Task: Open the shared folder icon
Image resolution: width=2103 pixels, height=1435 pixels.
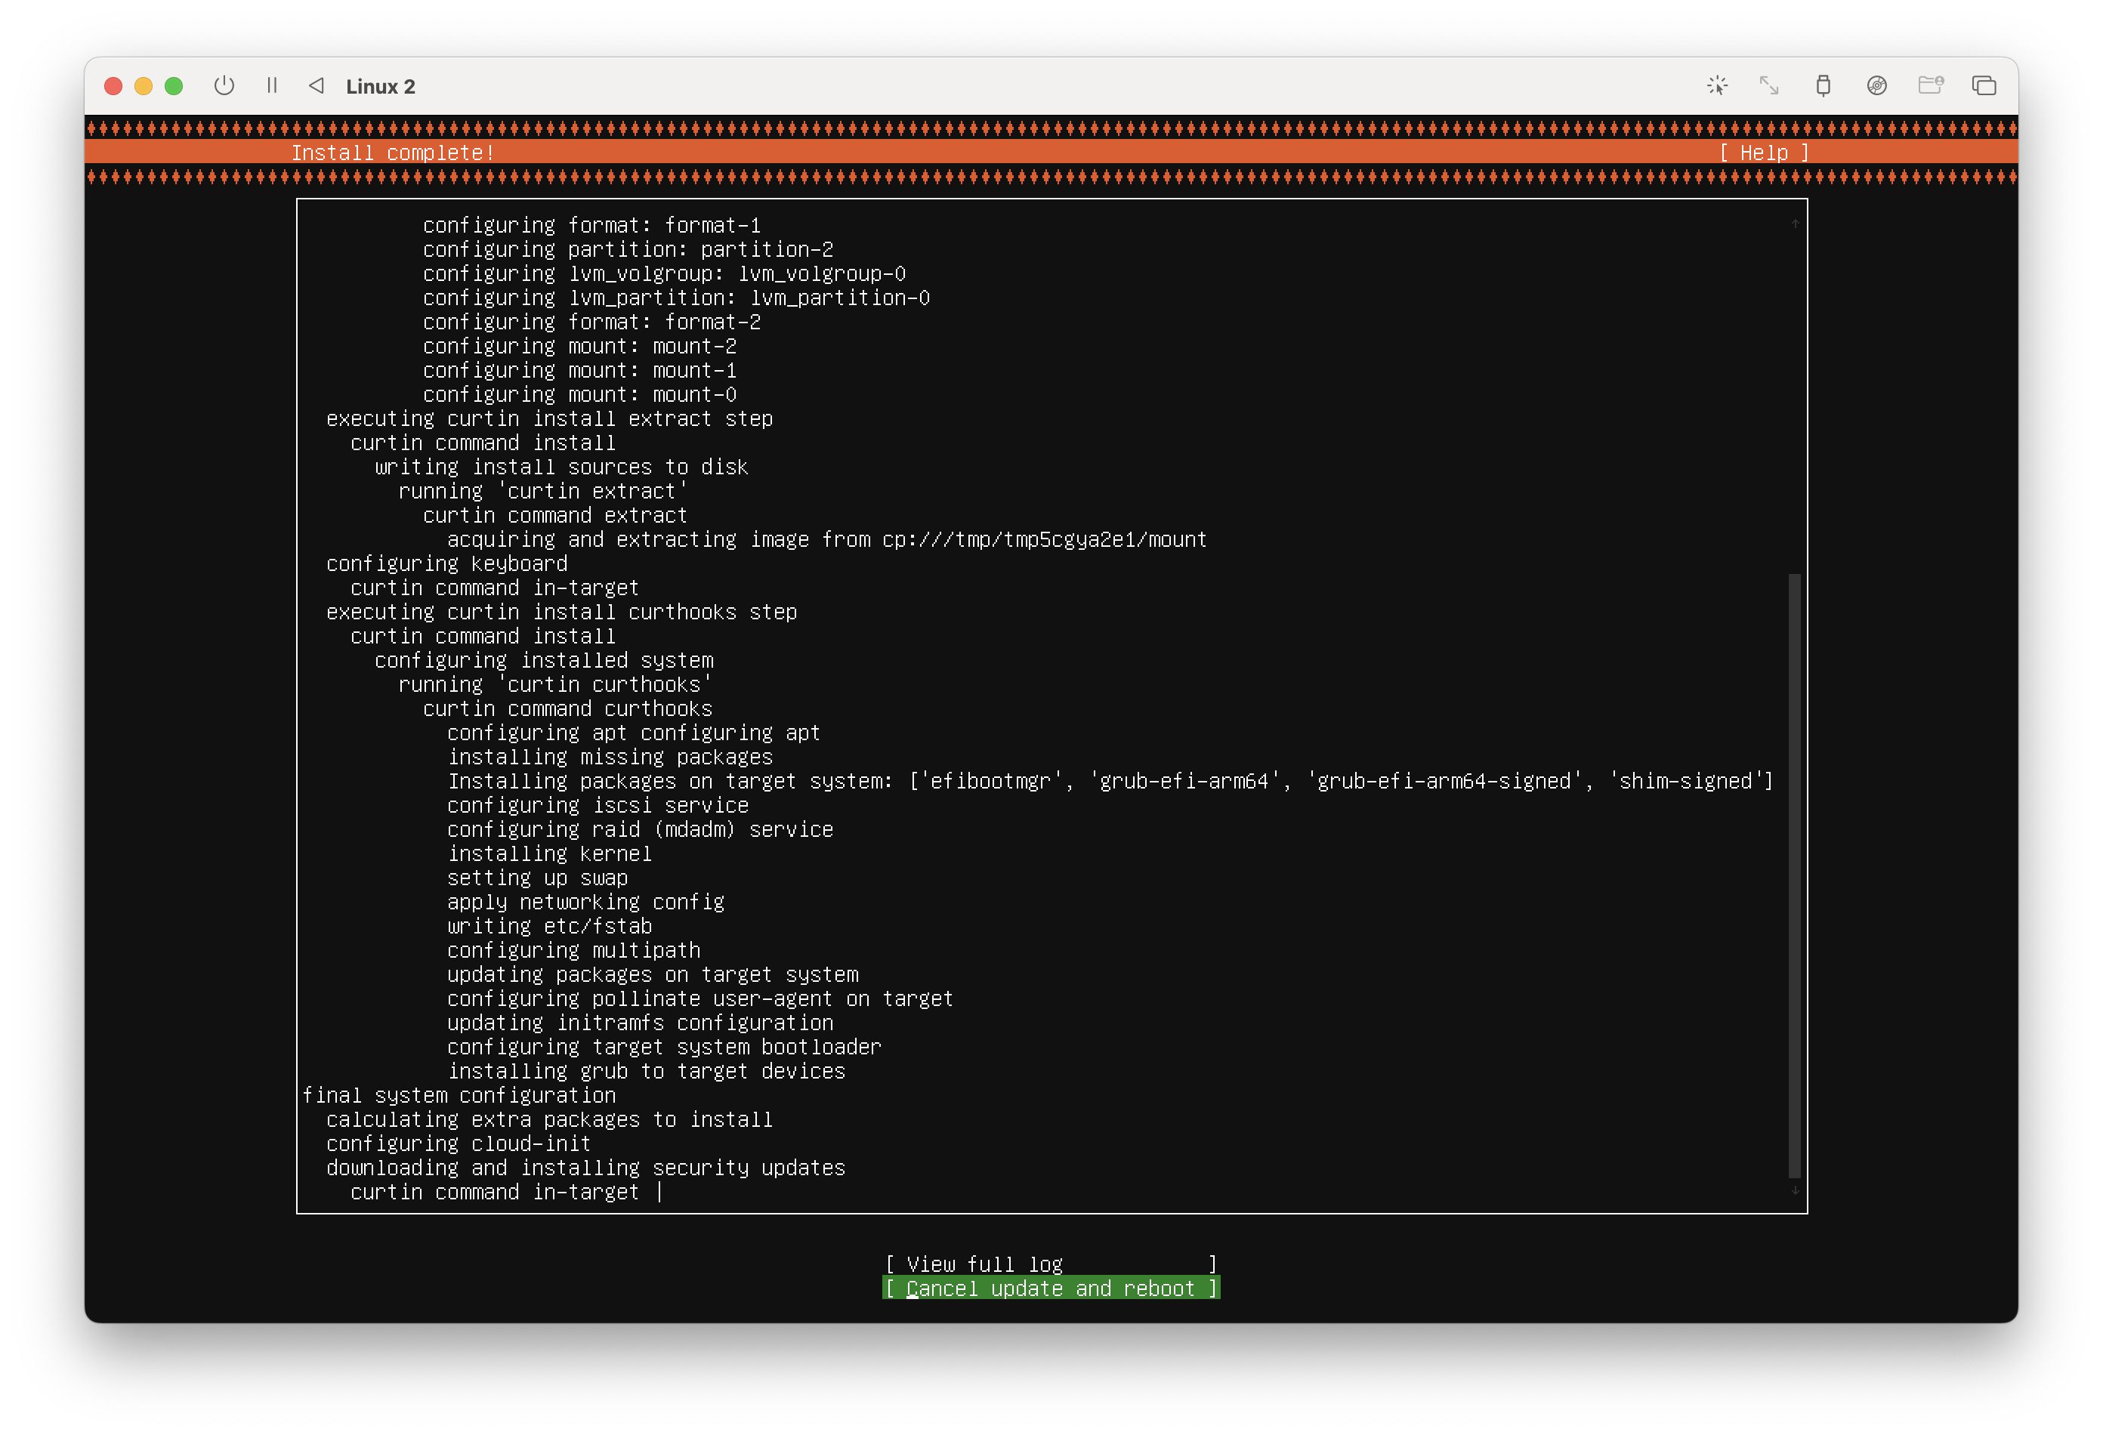Action: coord(1930,86)
